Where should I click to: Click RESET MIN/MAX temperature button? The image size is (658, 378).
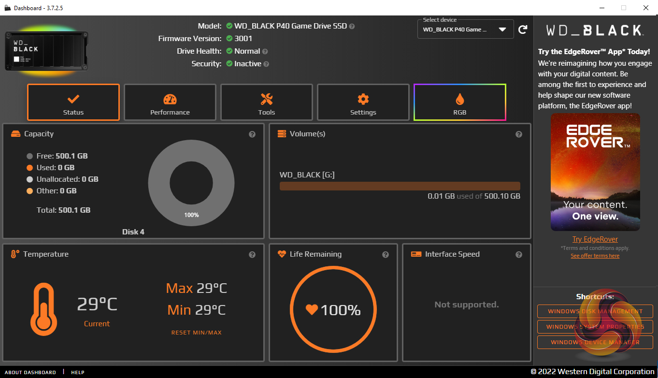(x=197, y=333)
